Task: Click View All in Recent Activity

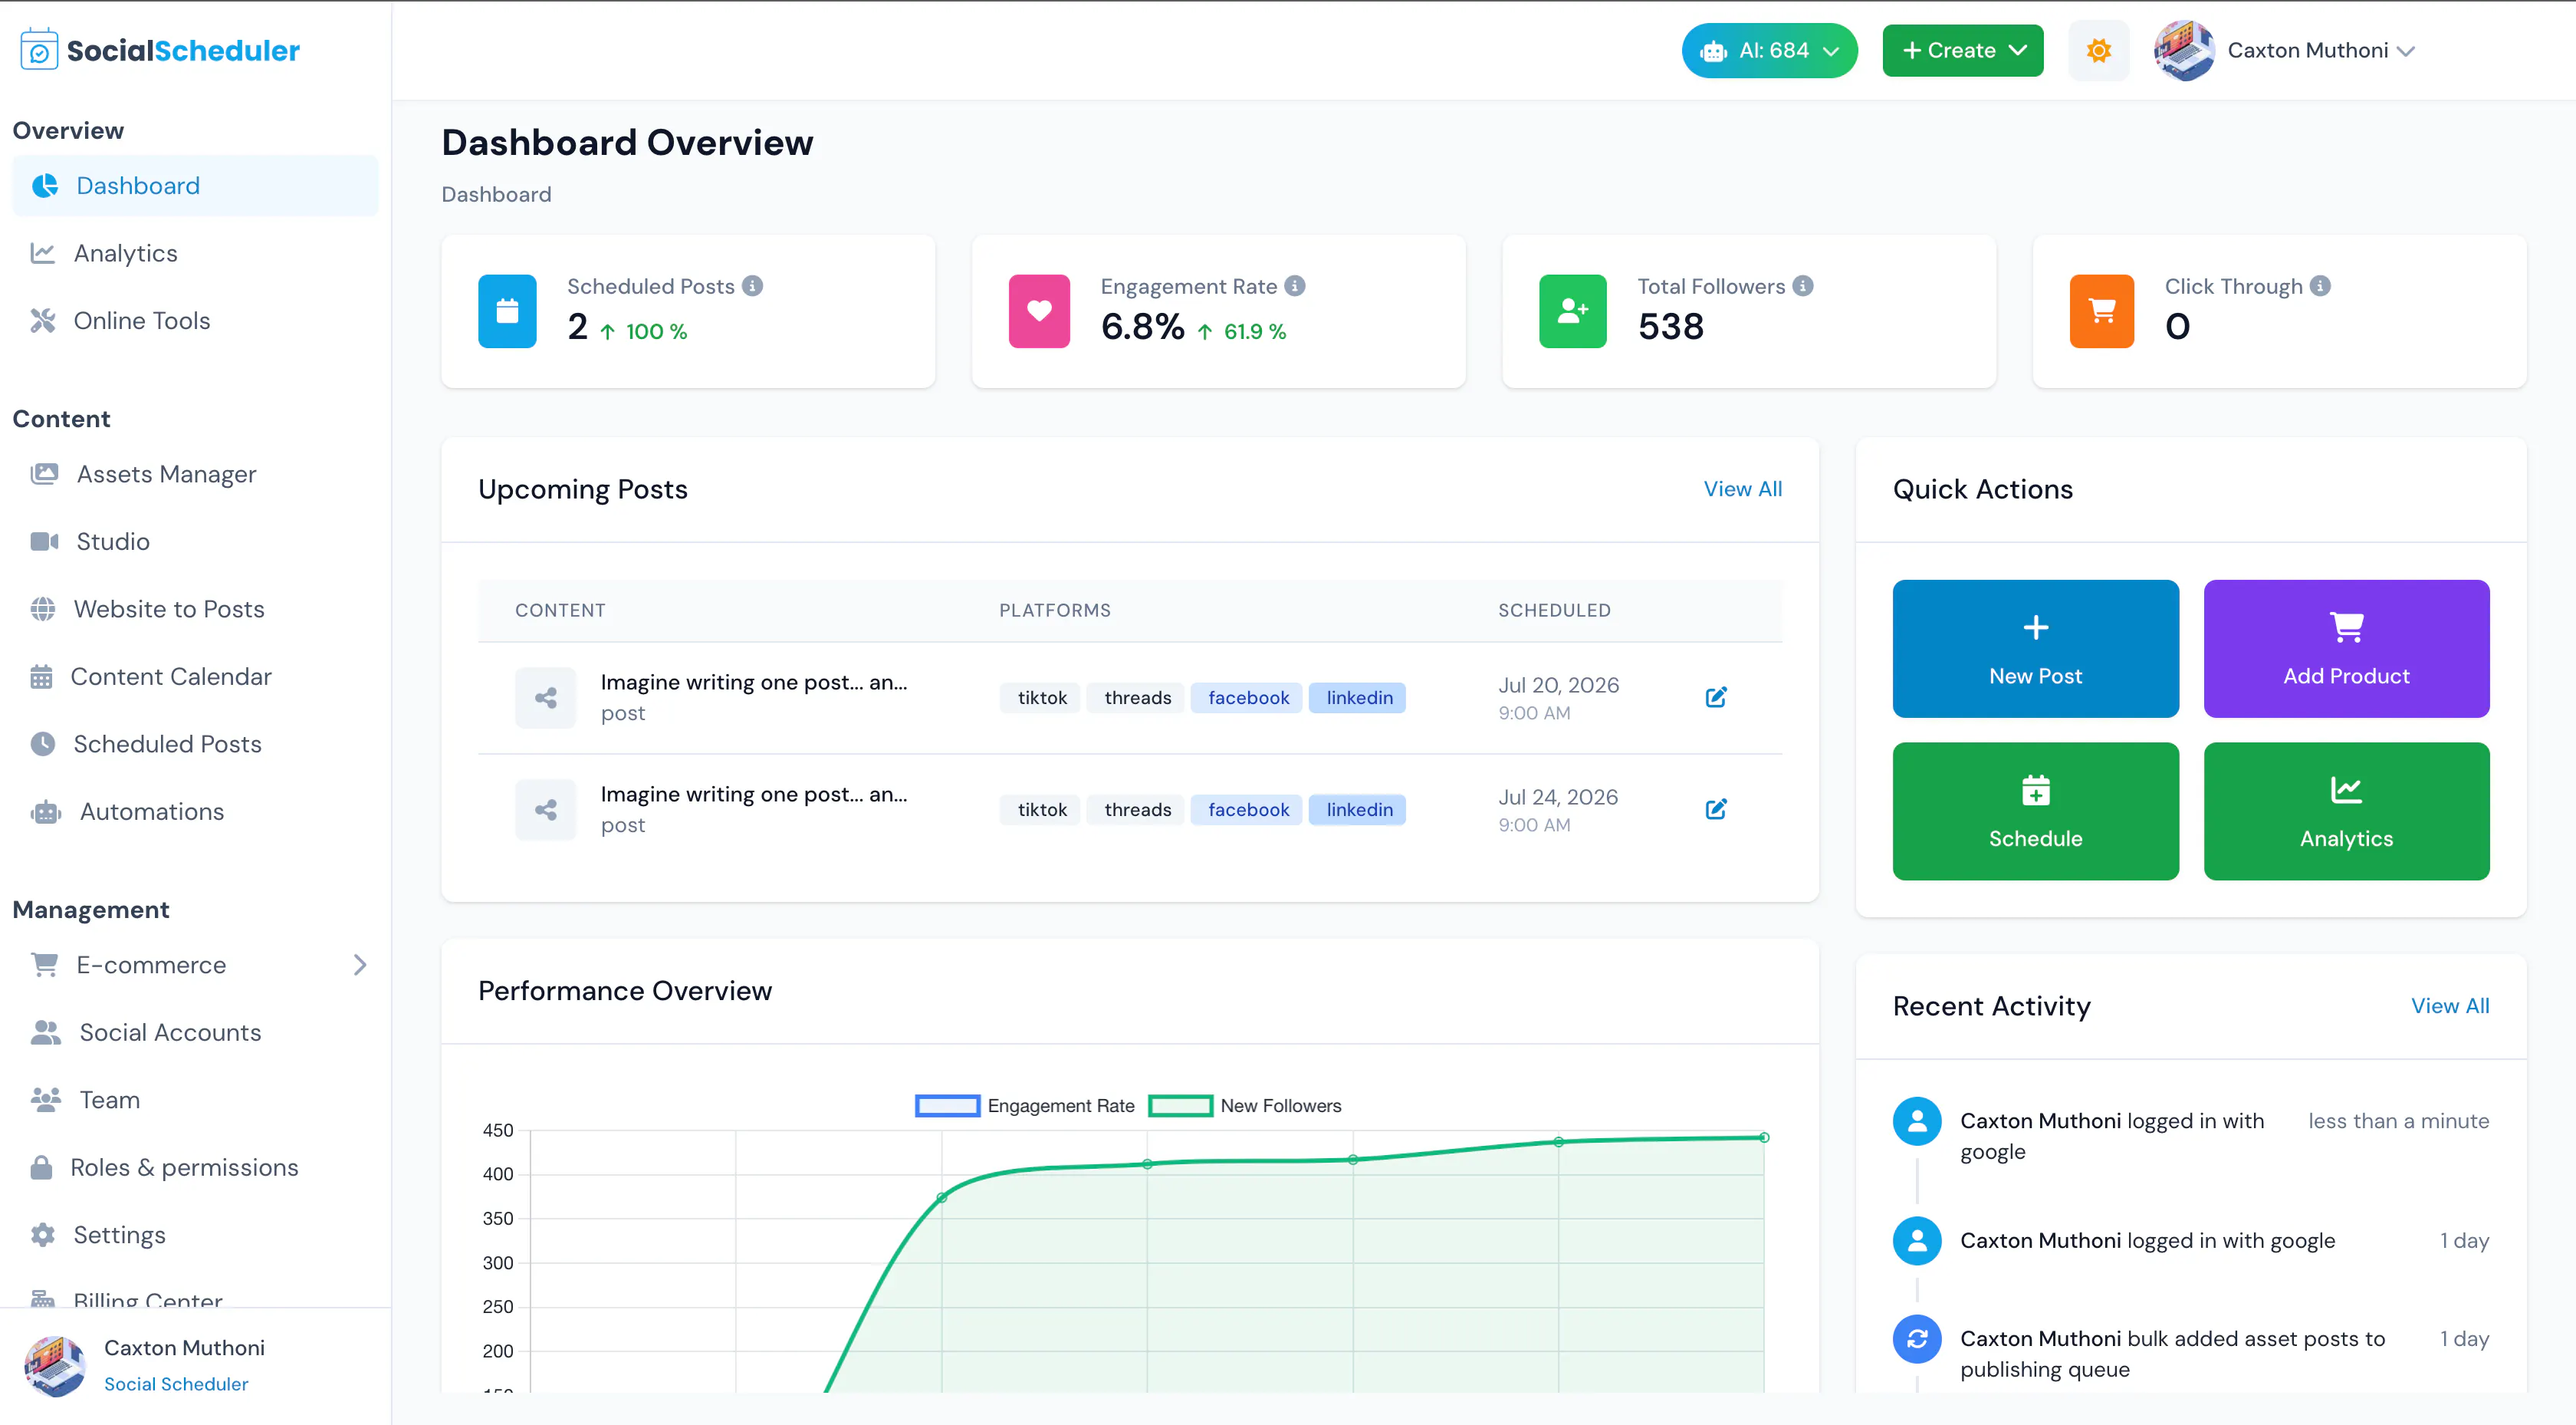Action: (x=2450, y=1005)
